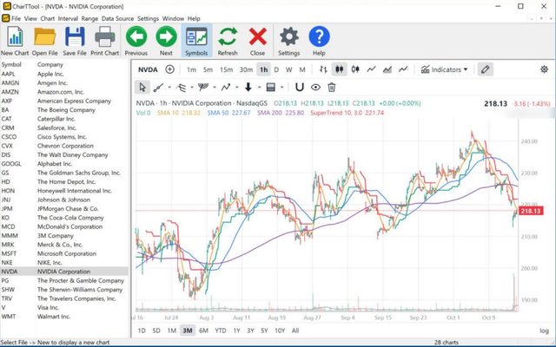The width and height of the screenshot is (556, 347).
Task: Expand the measure tool dropdown arrow
Action: (281, 87)
